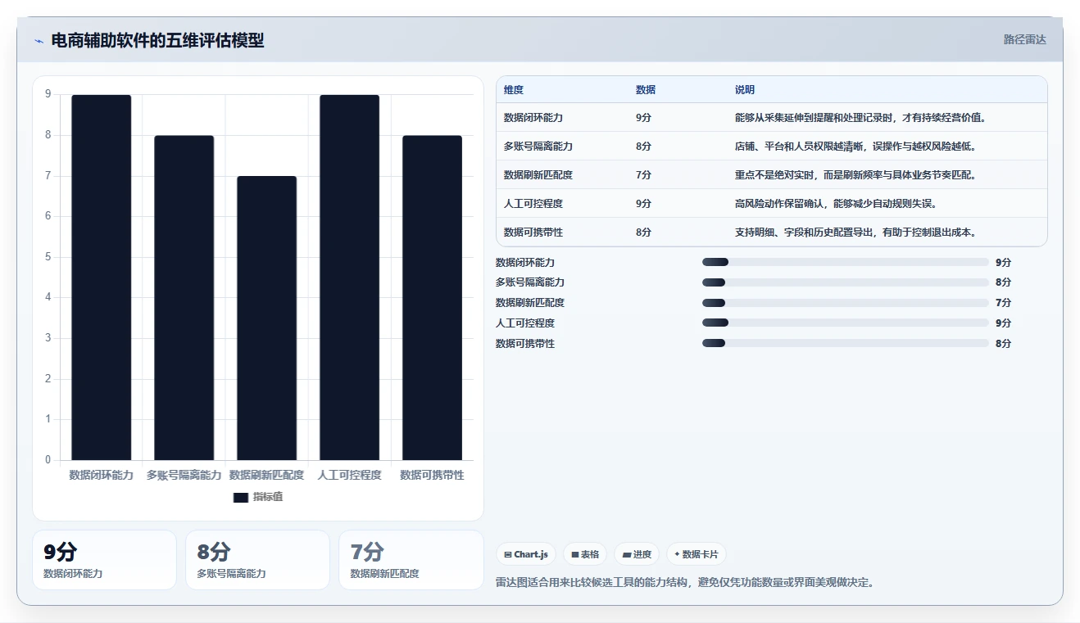Click the 说明 column header
The image size is (1080, 623).
745,90
